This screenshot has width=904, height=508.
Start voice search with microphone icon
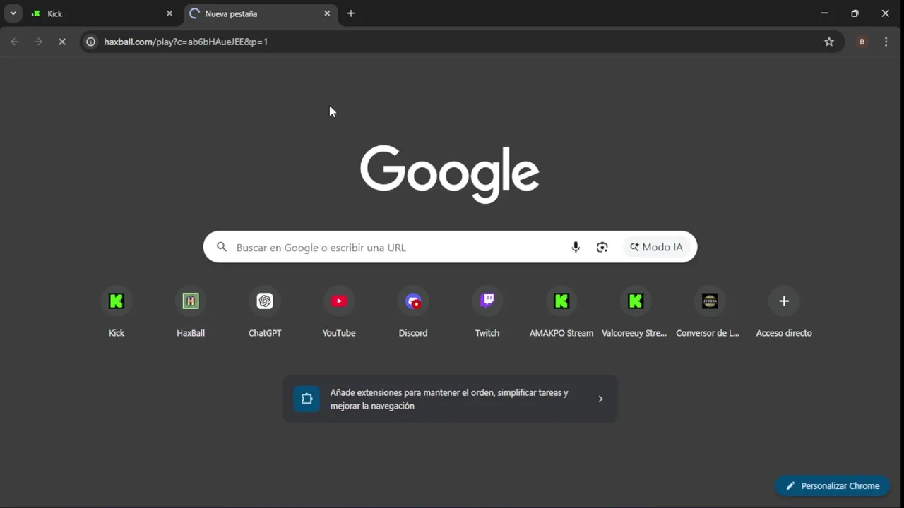(x=576, y=247)
